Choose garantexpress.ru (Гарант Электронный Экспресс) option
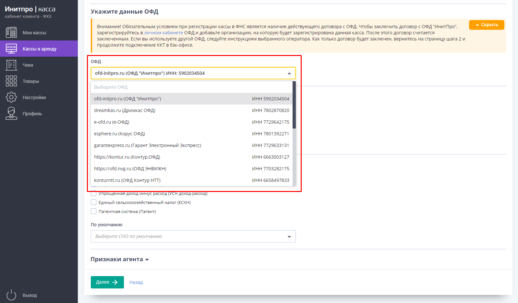Image resolution: width=518 pixels, height=303 pixels. click(x=192, y=145)
